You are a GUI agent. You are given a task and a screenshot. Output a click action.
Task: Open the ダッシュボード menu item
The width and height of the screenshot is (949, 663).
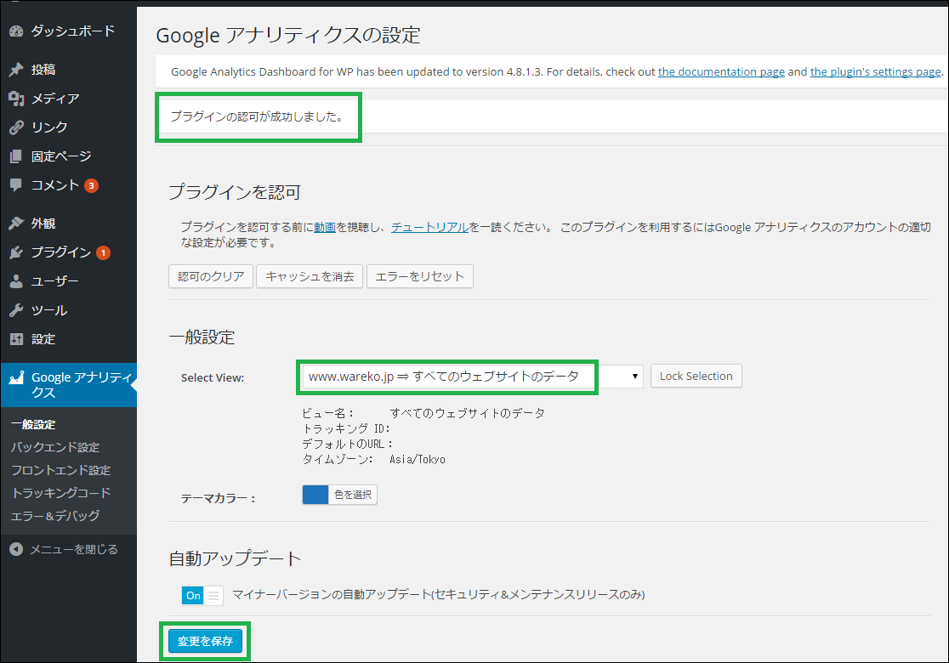point(72,31)
